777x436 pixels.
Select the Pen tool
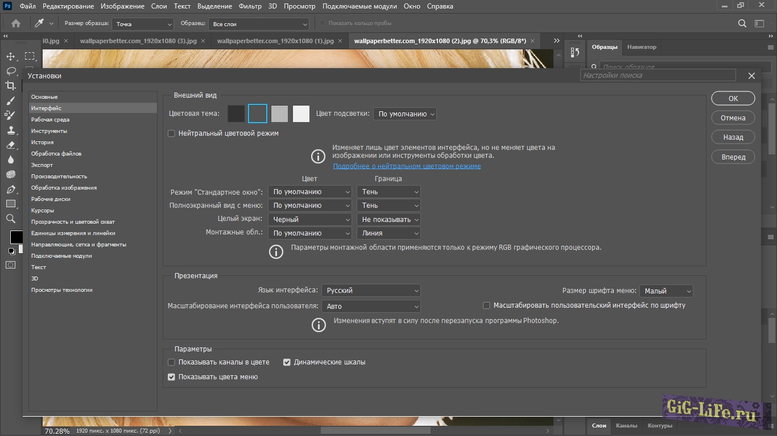point(10,189)
